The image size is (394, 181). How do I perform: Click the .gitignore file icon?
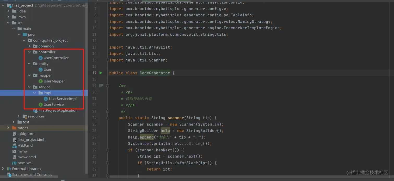[14, 134]
